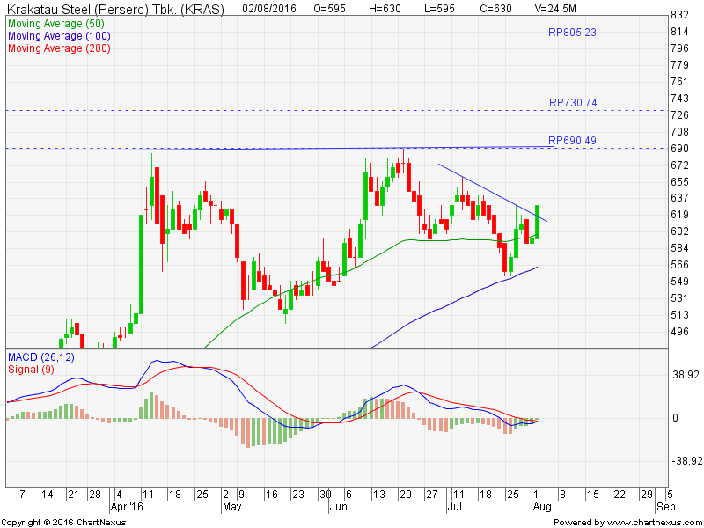The image size is (704, 528).
Task: Click the V=24.5M volume value
Action: tap(555, 9)
